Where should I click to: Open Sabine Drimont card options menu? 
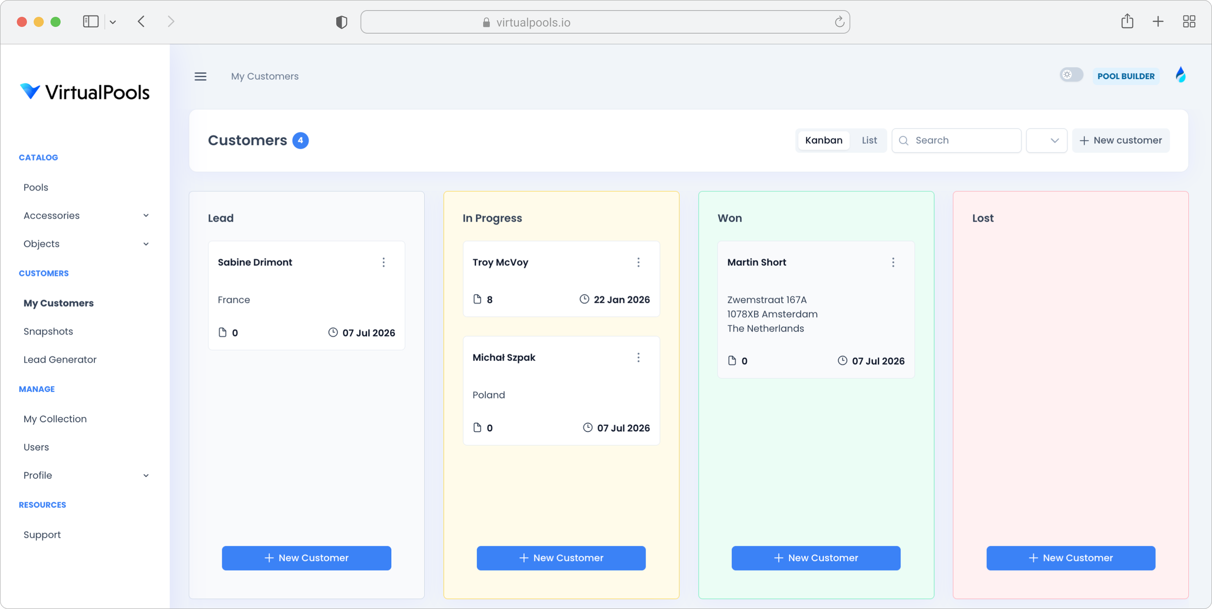[x=383, y=262]
